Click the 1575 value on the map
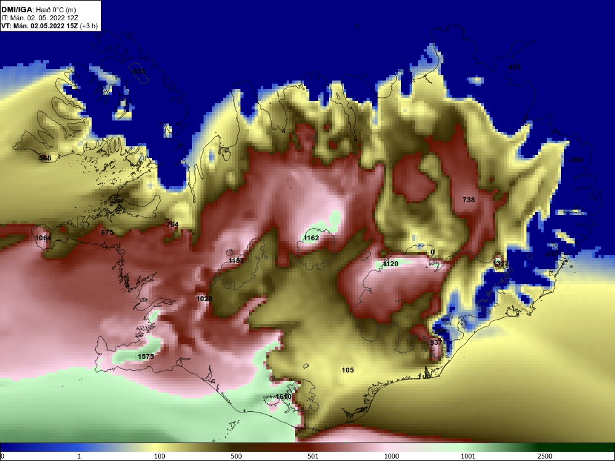Viewport: 615px width, 461px height. pos(146,357)
